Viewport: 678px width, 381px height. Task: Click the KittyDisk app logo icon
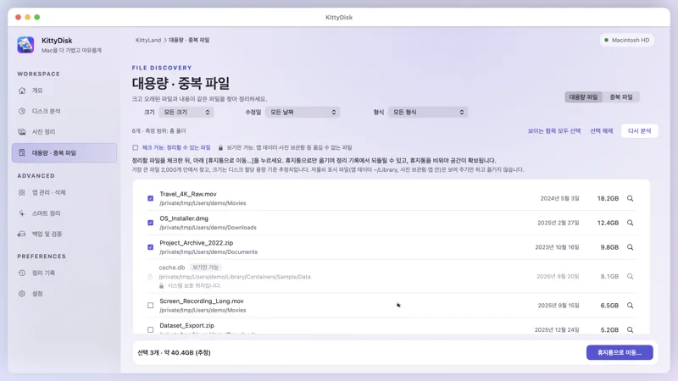point(25,45)
